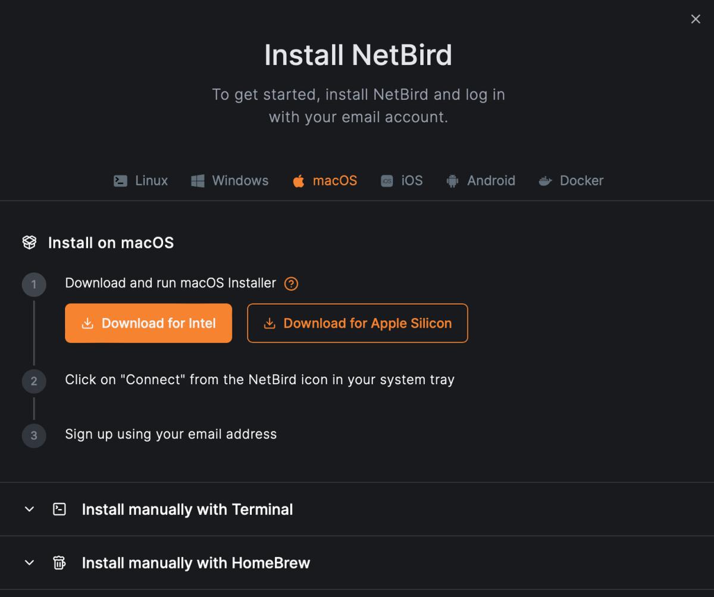The width and height of the screenshot is (714, 597).
Task: Click the HomeBrew icon in the bottom section
Action: pyautogui.click(x=59, y=562)
